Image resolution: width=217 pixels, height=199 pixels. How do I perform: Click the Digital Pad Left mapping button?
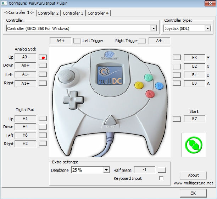click(43, 135)
